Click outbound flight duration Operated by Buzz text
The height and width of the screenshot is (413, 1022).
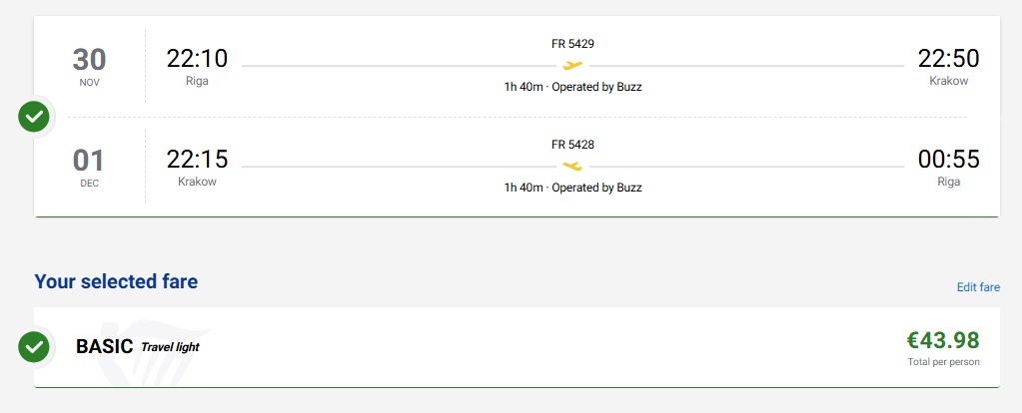coord(572,87)
